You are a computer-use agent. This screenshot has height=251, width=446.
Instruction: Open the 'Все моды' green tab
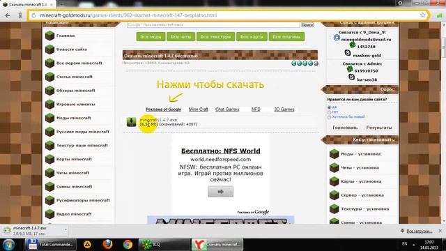(151, 37)
